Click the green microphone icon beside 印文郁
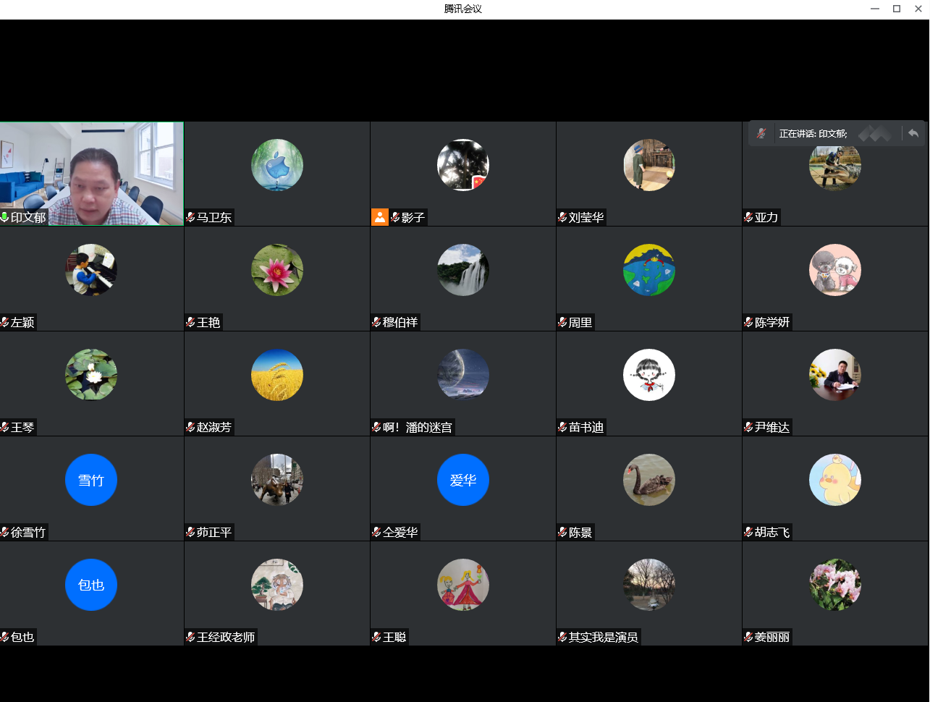Viewport: 930px width, 702px height. point(5,217)
